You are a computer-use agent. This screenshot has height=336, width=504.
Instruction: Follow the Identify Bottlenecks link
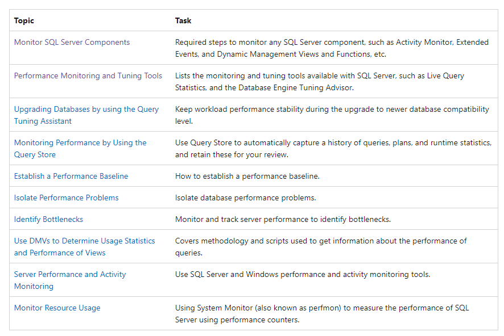coord(48,220)
